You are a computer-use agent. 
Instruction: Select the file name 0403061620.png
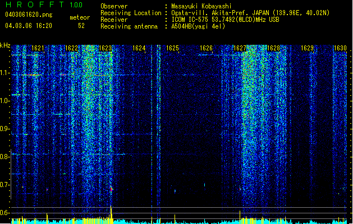click(29, 15)
